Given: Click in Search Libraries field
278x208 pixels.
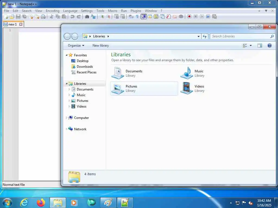Looking at the screenshot, I should pos(242,36).
